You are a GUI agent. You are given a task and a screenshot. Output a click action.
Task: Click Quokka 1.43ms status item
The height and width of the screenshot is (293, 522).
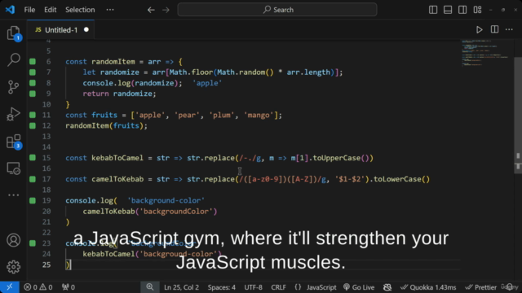[x=428, y=287]
